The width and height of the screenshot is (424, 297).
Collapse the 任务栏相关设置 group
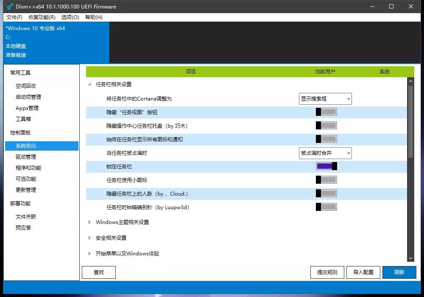pos(89,84)
